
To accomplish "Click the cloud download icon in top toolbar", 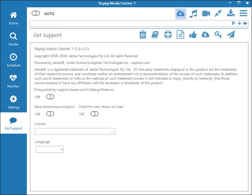I will 180,13.
